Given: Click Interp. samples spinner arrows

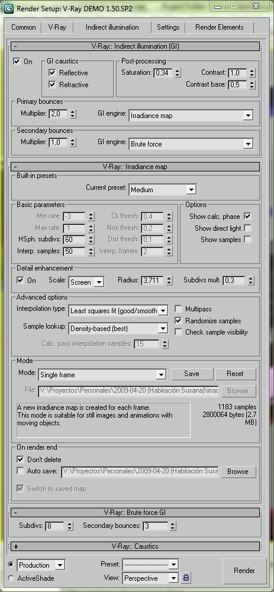Looking at the screenshot, I should pyautogui.click(x=91, y=251).
